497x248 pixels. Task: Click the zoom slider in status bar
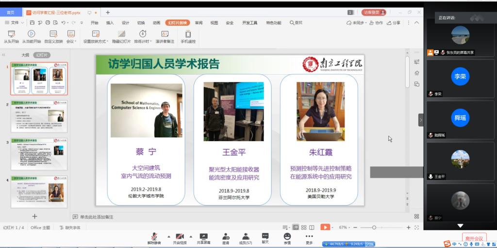tap(374, 227)
